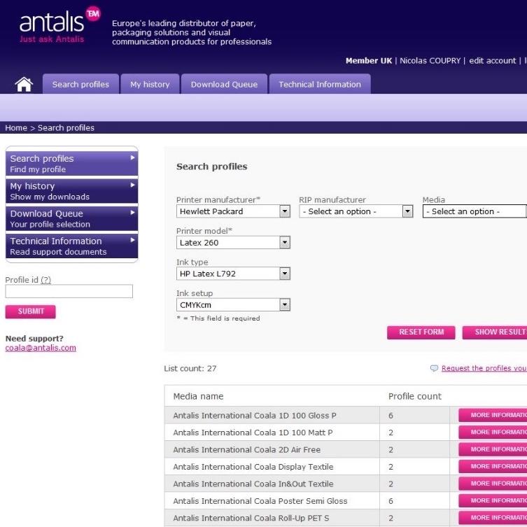Open the My history tab
Image resolution: width=527 pixels, height=527 pixels.
150,85
